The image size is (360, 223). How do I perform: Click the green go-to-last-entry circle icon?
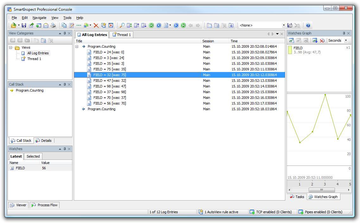point(183,25)
